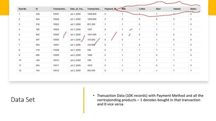Click transaction number '10011'
Screen dimensions: 216x121
coord(56,66)
